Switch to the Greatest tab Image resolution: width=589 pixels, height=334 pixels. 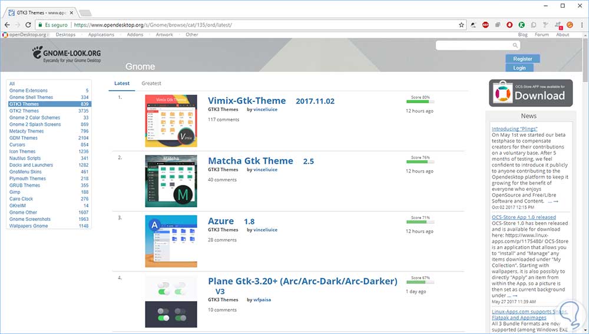click(151, 84)
